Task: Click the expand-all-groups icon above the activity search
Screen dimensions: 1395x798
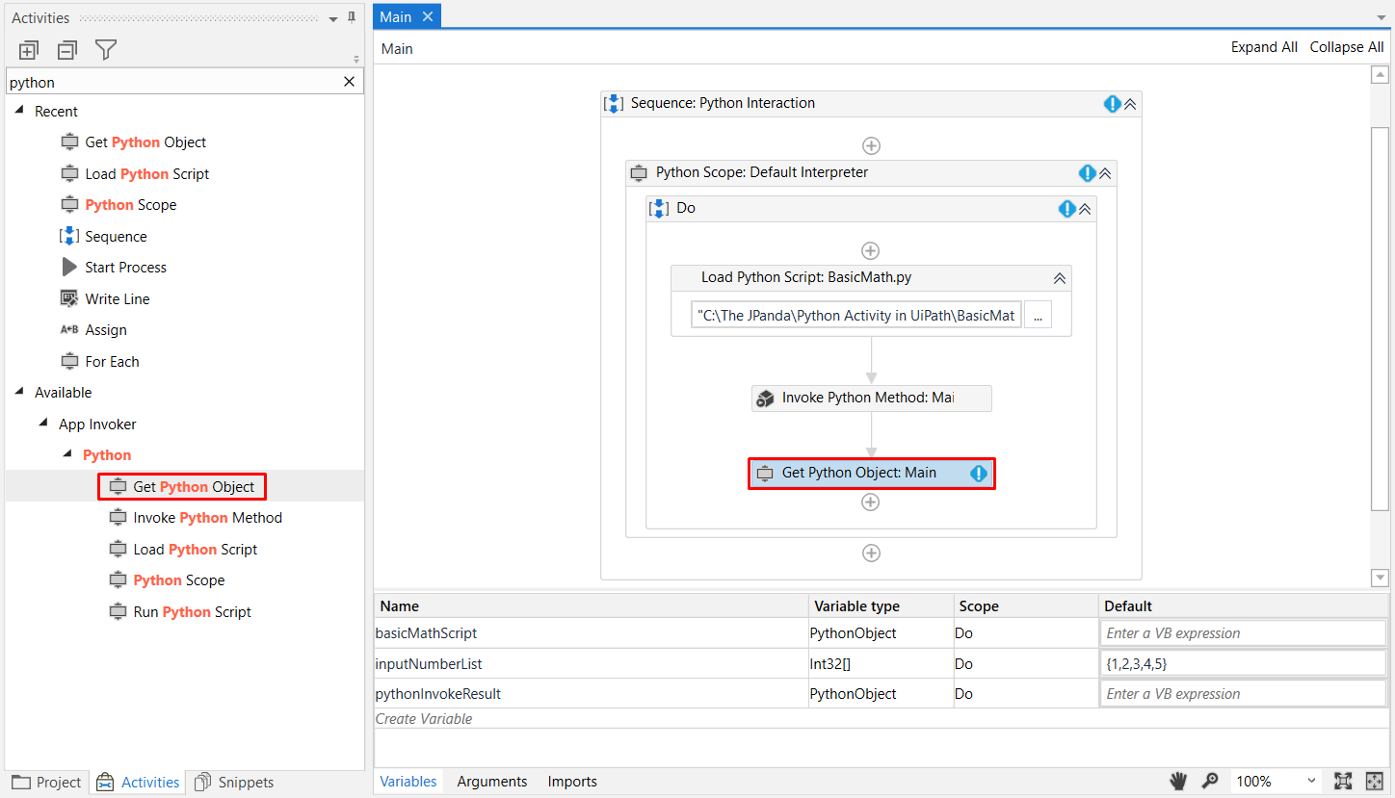Action: [x=28, y=49]
